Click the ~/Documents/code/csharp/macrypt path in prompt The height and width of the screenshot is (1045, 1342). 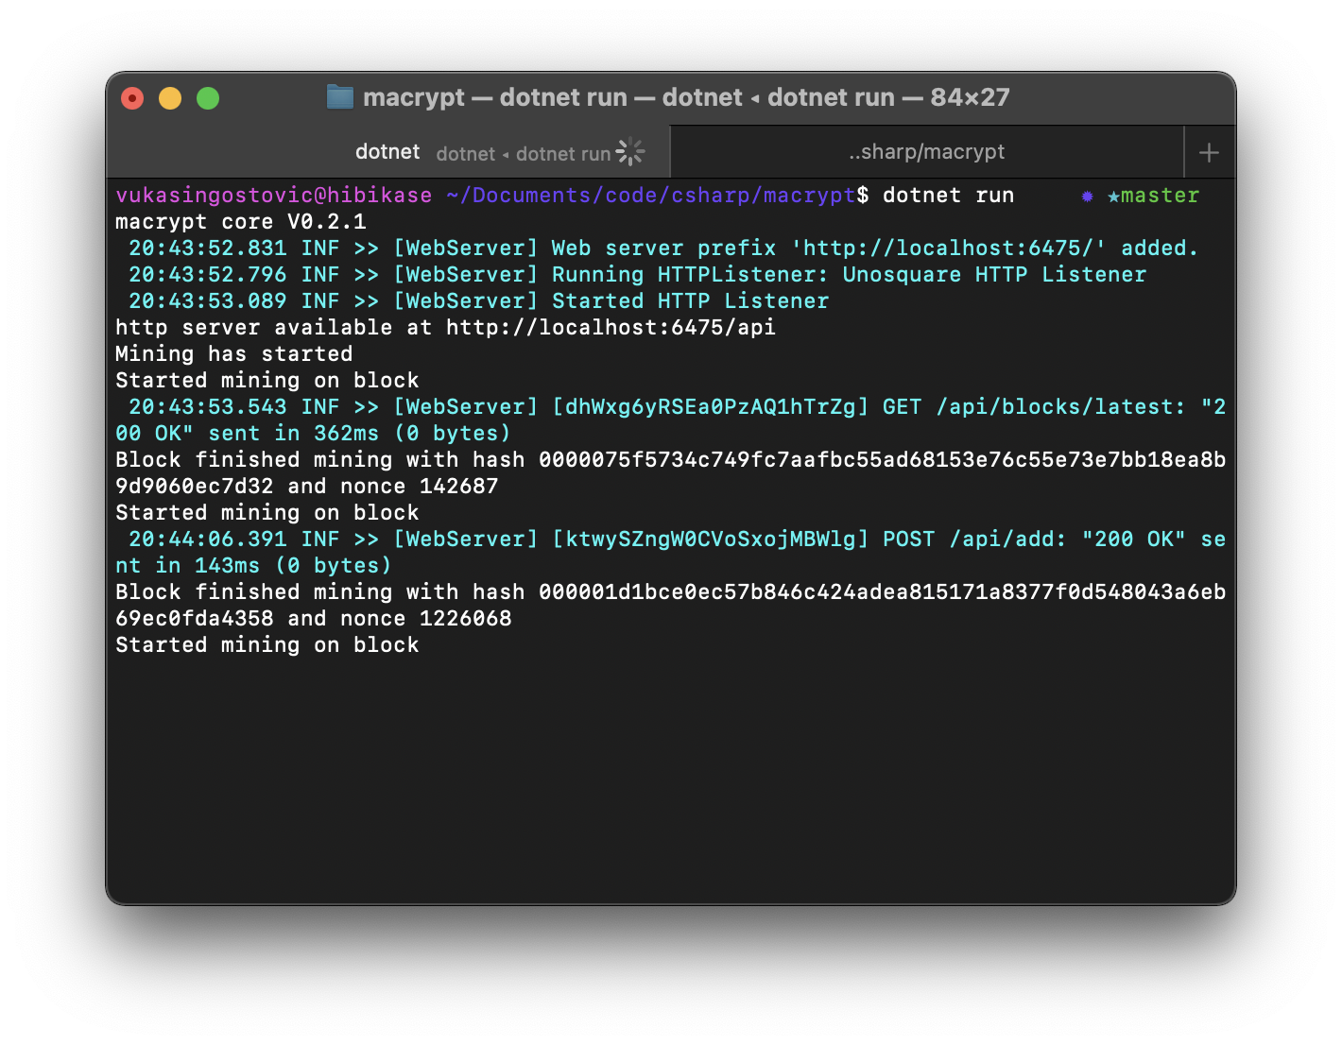[651, 196]
